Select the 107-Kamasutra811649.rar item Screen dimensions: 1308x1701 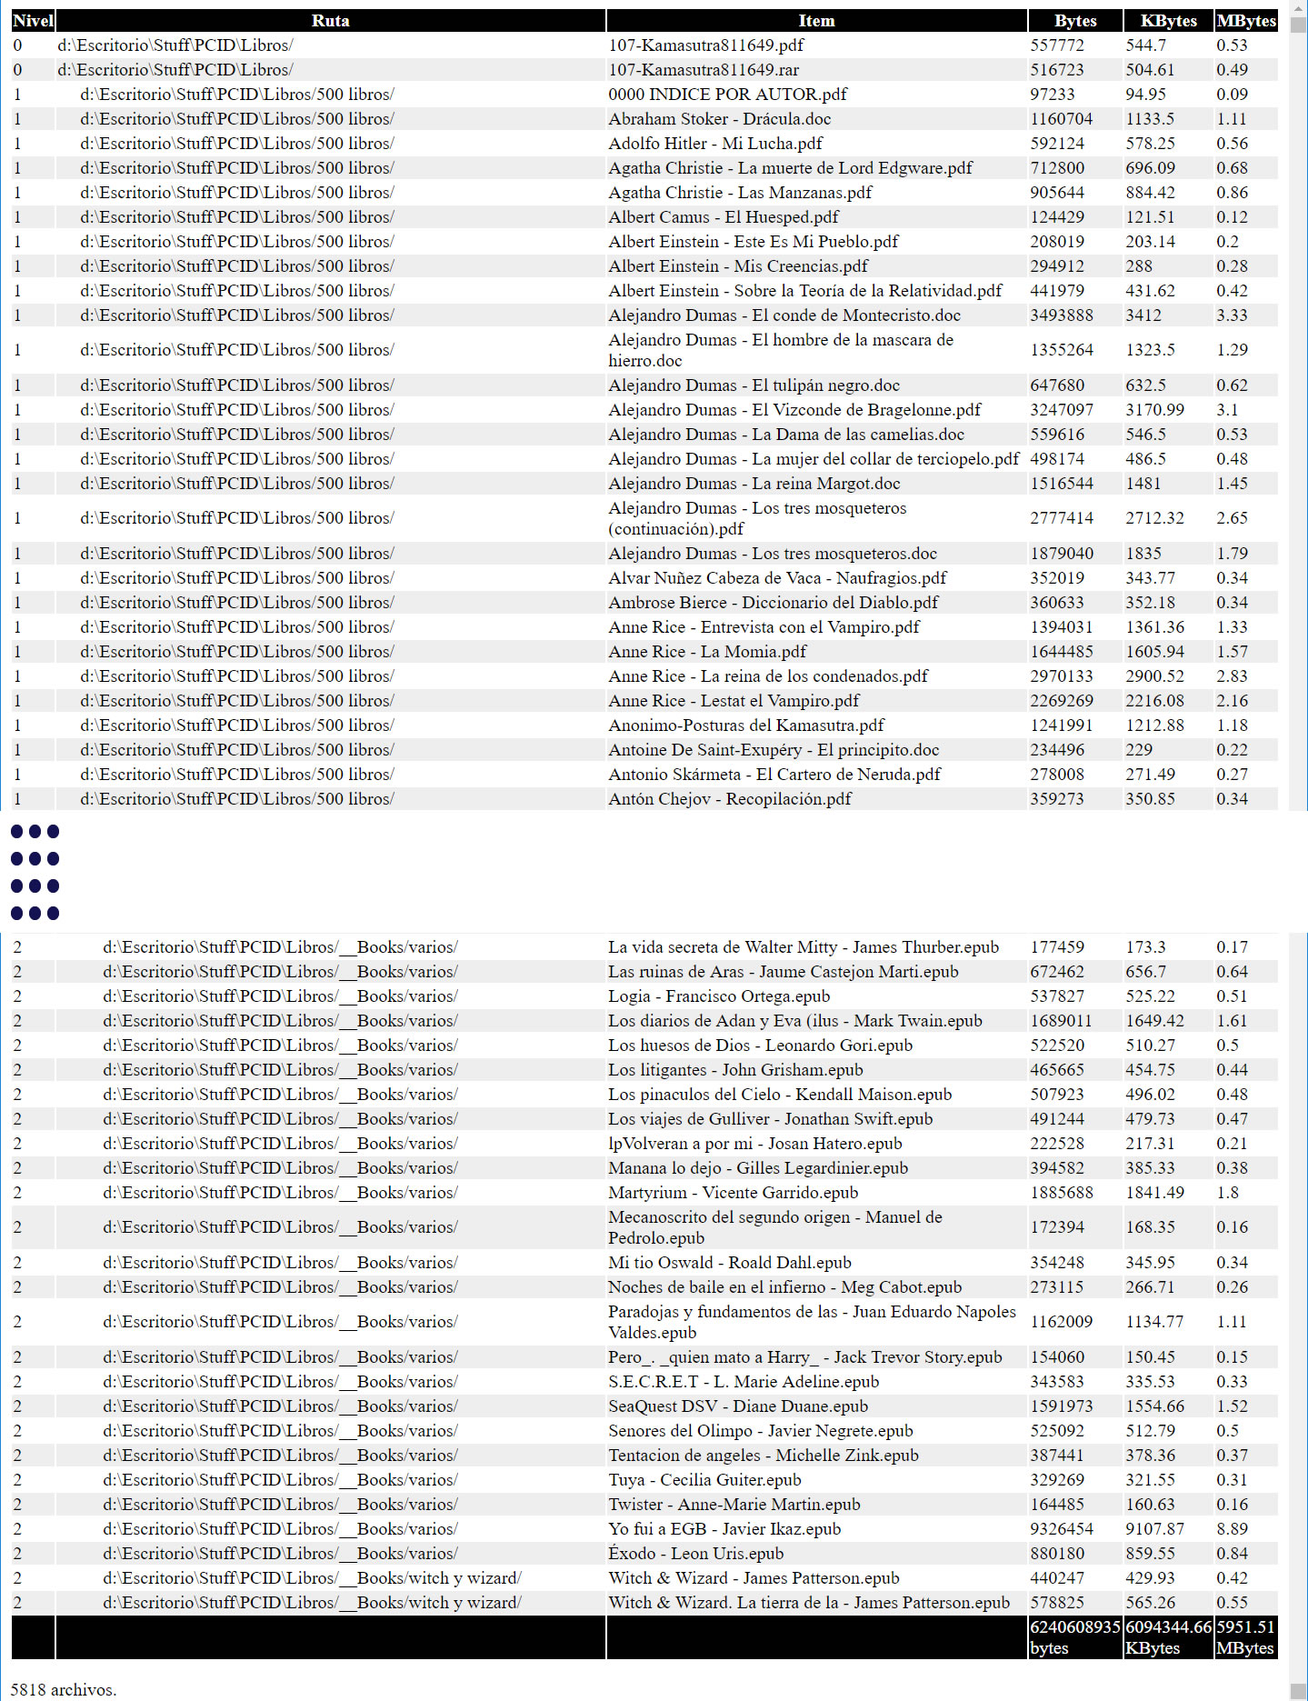[704, 70]
